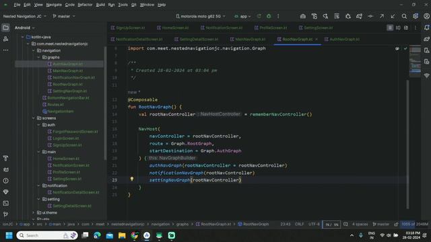Open more run actions menu

tap(278, 16)
